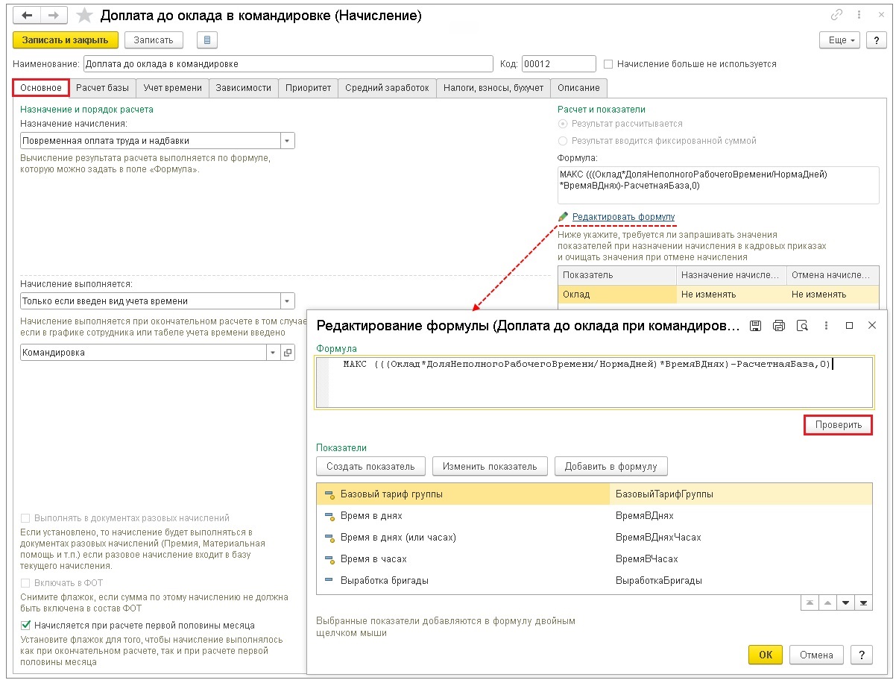Print with the printer icon in dialog
This screenshot has height=683, width=896.
779,325
